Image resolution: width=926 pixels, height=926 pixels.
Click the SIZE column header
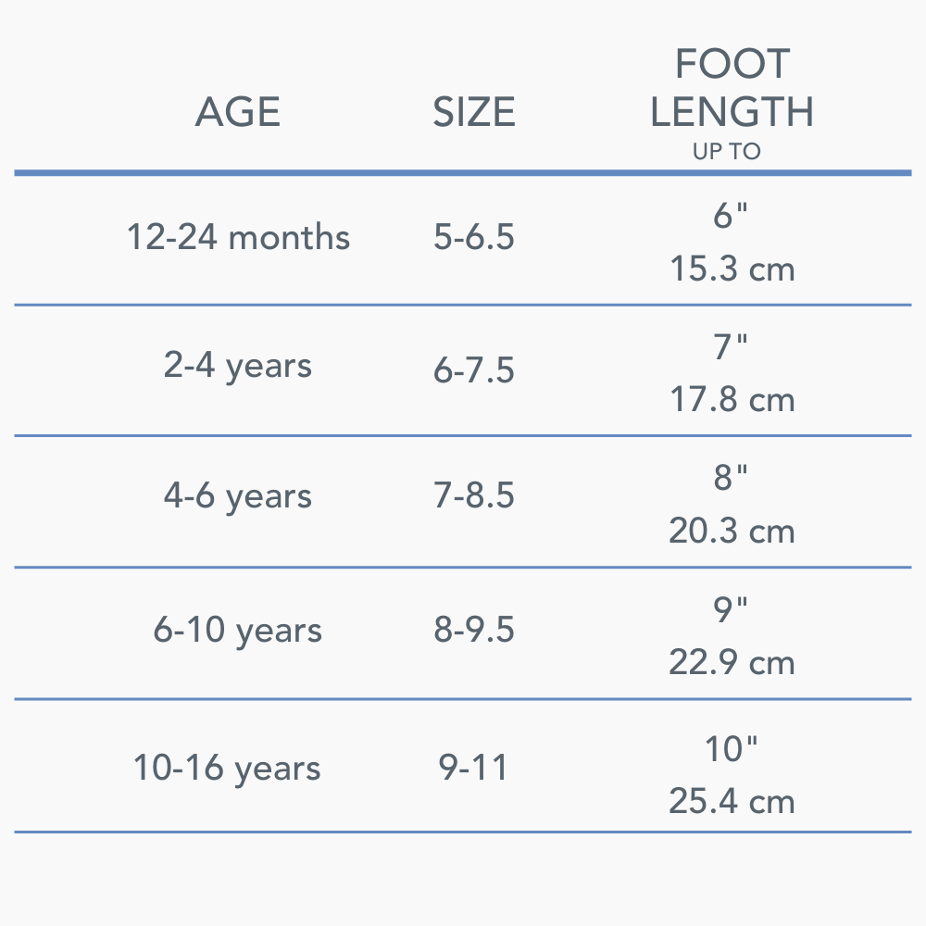pos(474,113)
